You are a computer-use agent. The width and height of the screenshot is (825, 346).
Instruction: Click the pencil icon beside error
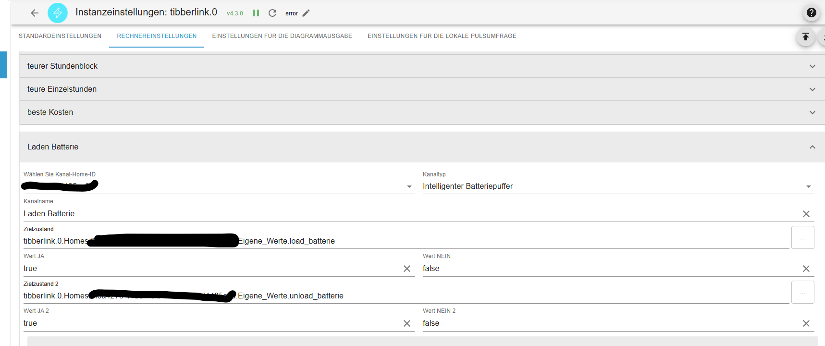[x=306, y=13]
